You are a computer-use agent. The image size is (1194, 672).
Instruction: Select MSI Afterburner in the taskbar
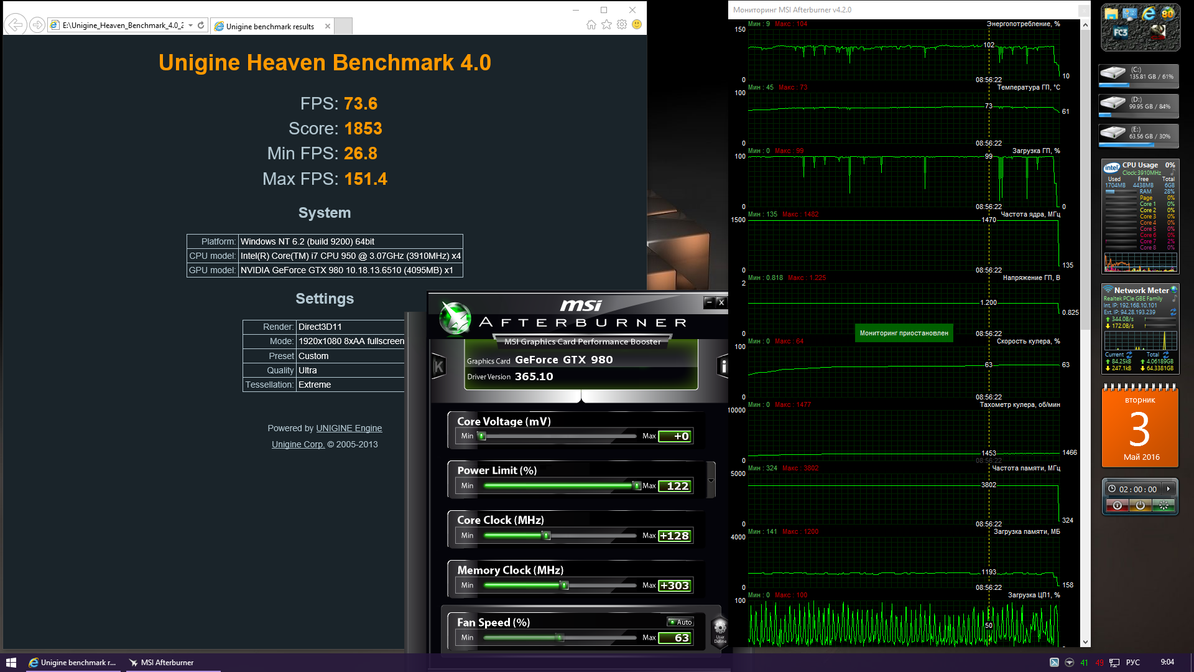coord(162,663)
